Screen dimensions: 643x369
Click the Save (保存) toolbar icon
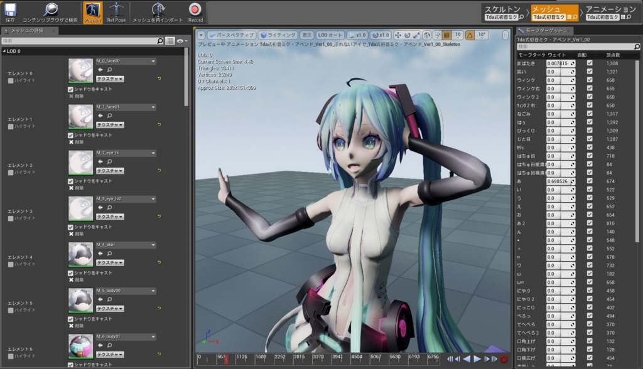pos(10,13)
